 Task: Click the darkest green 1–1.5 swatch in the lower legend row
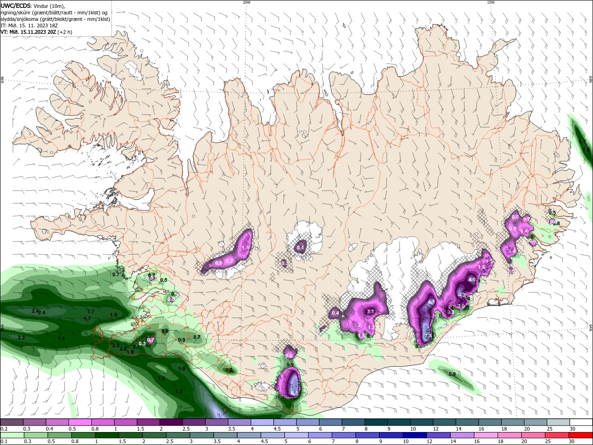108,435
